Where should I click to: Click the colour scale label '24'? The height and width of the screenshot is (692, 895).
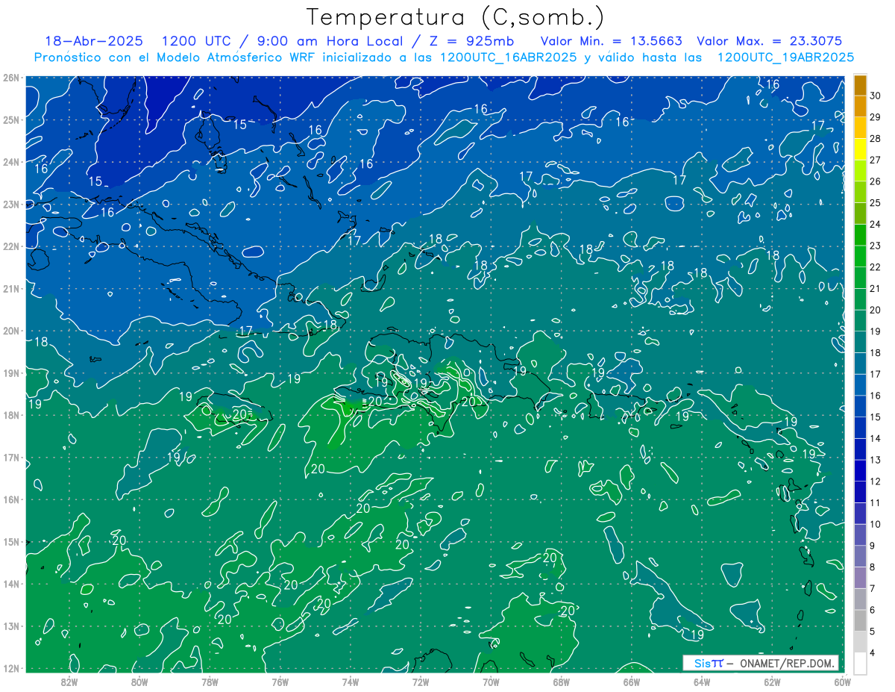point(875,224)
